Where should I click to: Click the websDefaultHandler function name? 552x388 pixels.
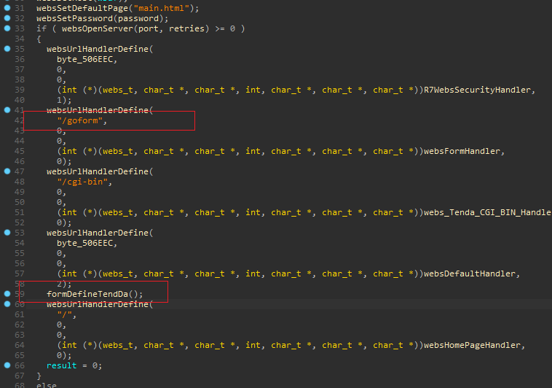click(472, 273)
